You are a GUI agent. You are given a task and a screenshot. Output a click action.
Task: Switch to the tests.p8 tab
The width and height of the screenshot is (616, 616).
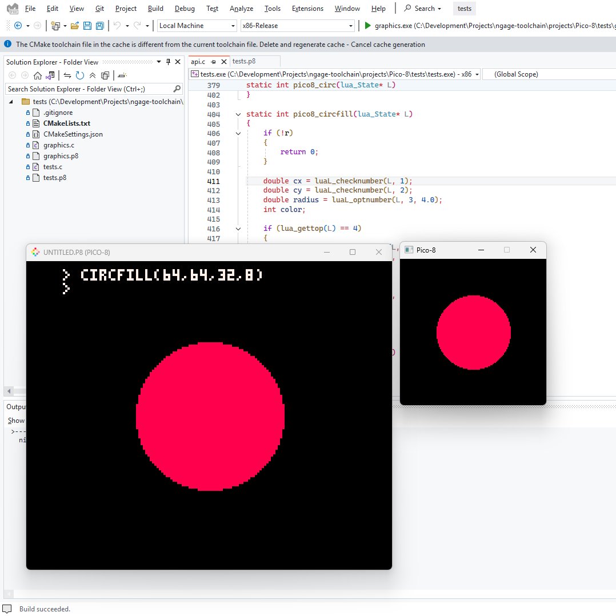(x=244, y=61)
